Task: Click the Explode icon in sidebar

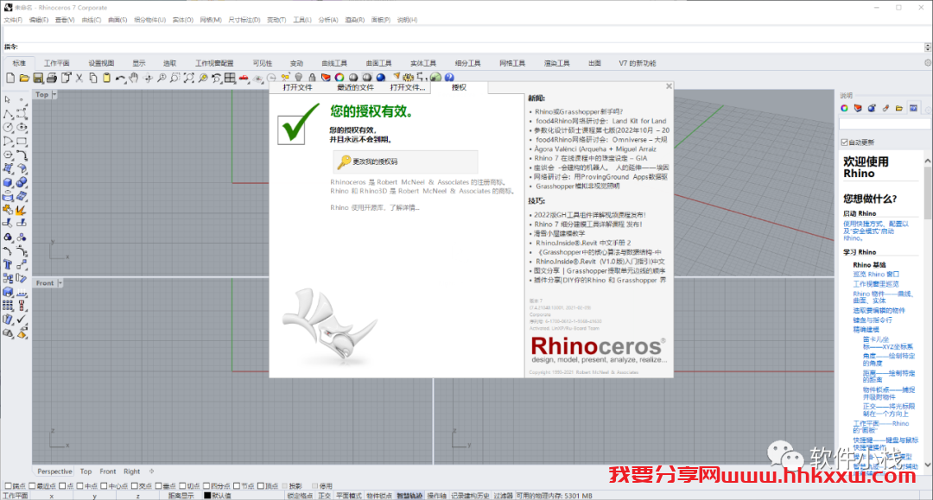Action: point(22,210)
